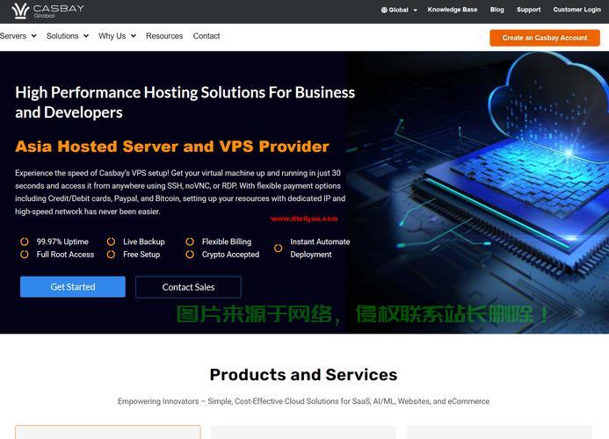The height and width of the screenshot is (439, 609).
Task: Expand the Why Us dropdown
Action: tap(117, 36)
